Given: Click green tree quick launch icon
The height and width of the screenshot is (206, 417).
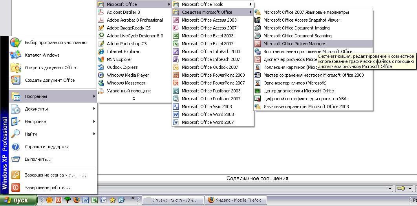Looking at the screenshot, I should click(68, 200).
